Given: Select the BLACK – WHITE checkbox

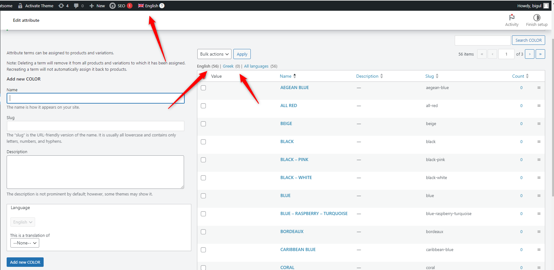Looking at the screenshot, I should pos(203,178).
